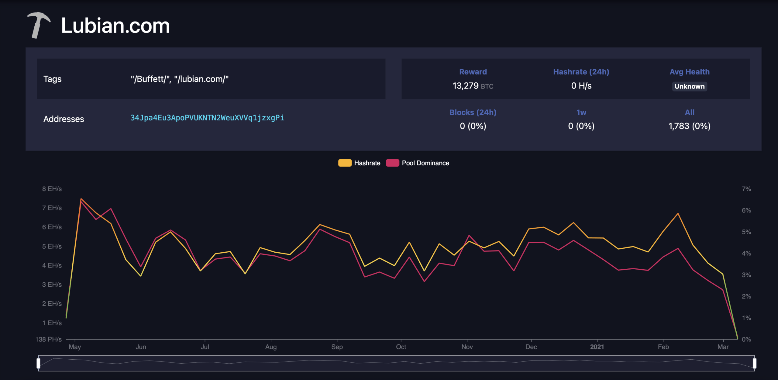Open the 34Jpa4Eu3Apo... address link
Screen dimensions: 778x380
(207, 118)
